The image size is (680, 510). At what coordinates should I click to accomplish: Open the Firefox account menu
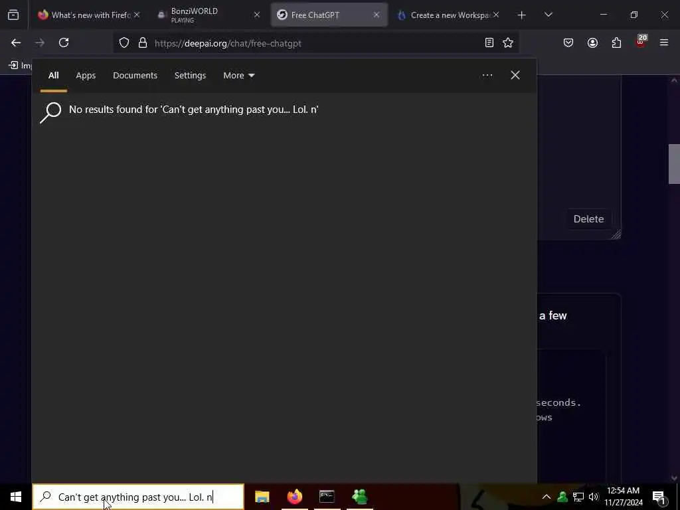(x=592, y=43)
